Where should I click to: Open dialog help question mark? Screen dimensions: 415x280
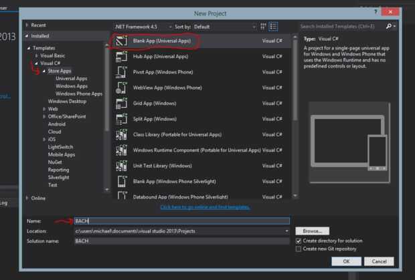376,12
